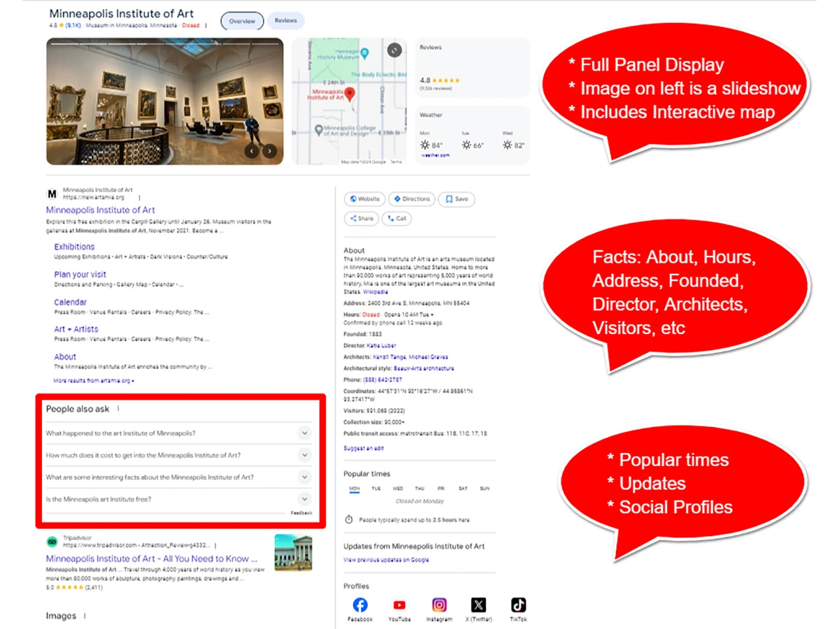Expand the Hours dropdown arrow
Image resolution: width=839 pixels, height=629 pixels.
click(x=432, y=315)
